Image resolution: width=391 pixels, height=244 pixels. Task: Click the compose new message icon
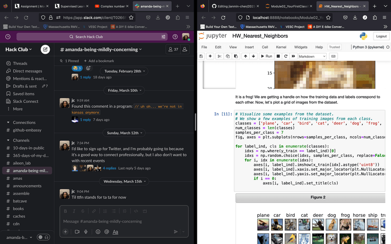[45, 49]
